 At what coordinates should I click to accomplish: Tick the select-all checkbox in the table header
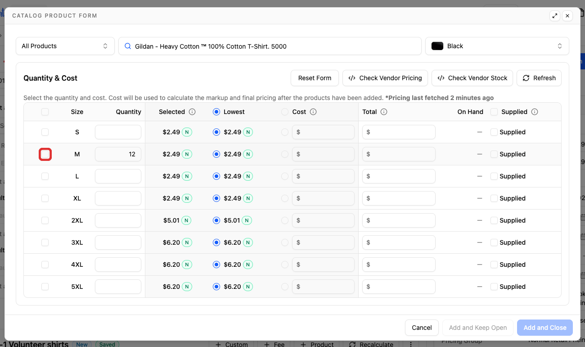point(45,112)
